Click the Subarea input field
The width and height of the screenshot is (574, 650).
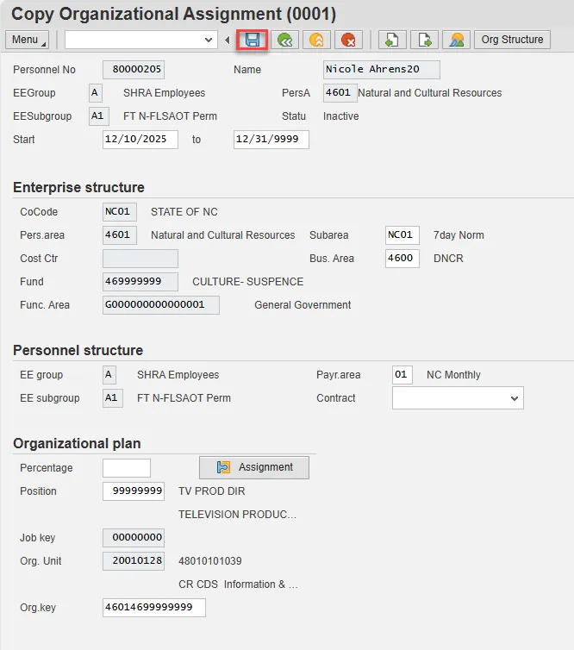coord(402,235)
